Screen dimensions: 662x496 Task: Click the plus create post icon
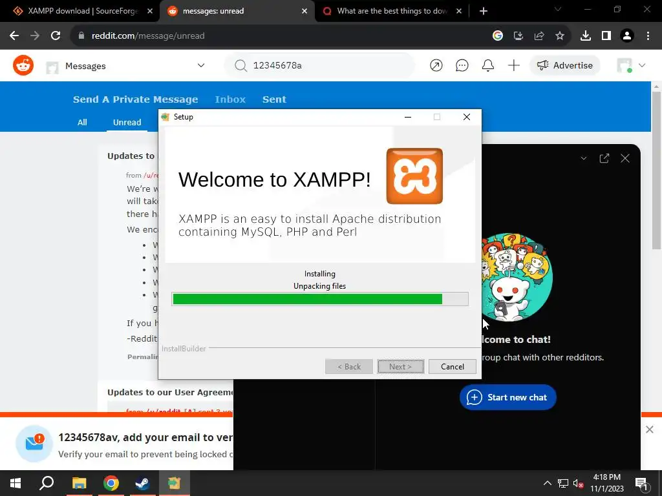513,65
